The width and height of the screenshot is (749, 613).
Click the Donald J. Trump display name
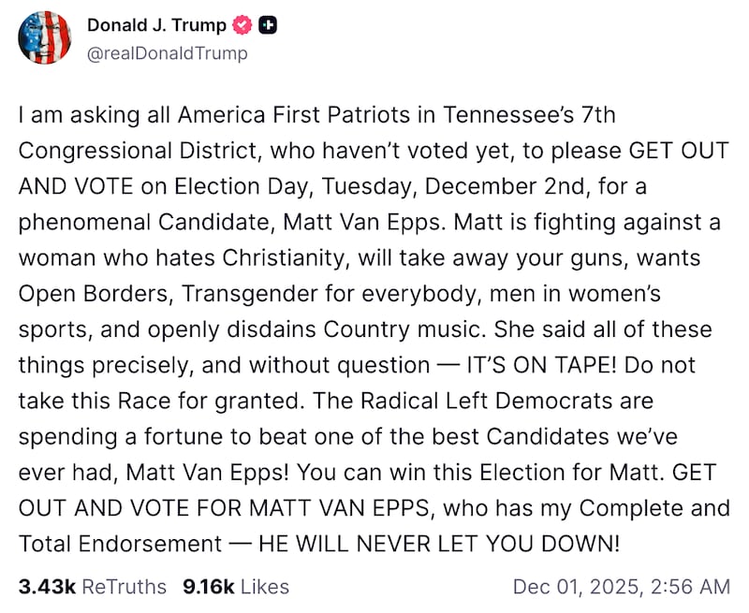coord(157,26)
